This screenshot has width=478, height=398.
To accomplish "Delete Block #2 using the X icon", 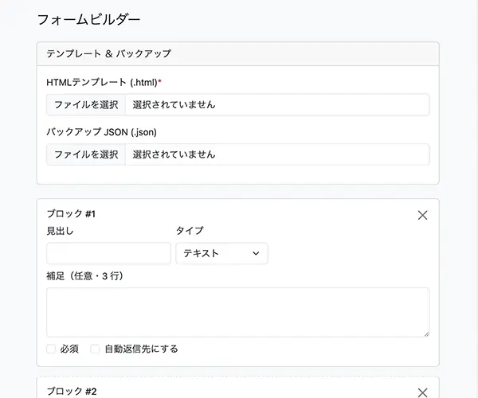I will pyautogui.click(x=422, y=392).
